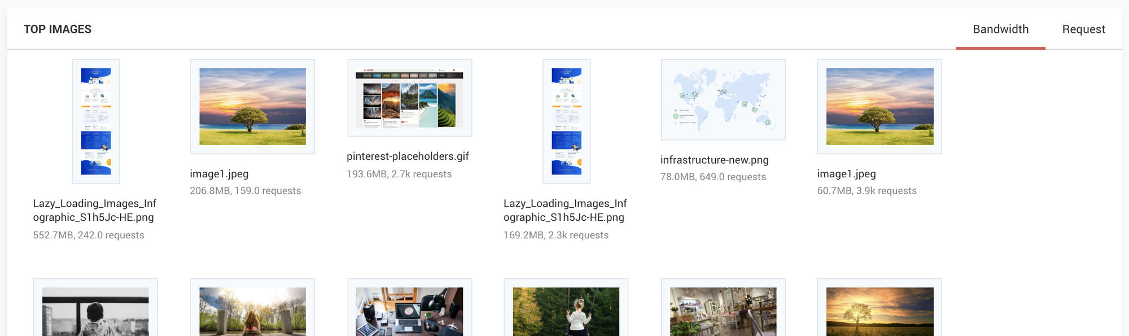Image resolution: width=1129 pixels, height=336 pixels.
Task: Click the image1.jpeg name above 206.8MB
Action: click(x=219, y=174)
